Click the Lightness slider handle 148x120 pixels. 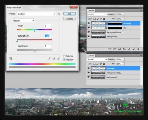point(35,51)
